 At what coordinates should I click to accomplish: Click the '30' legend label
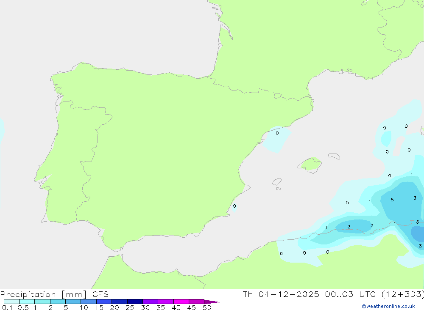pos(145,307)
